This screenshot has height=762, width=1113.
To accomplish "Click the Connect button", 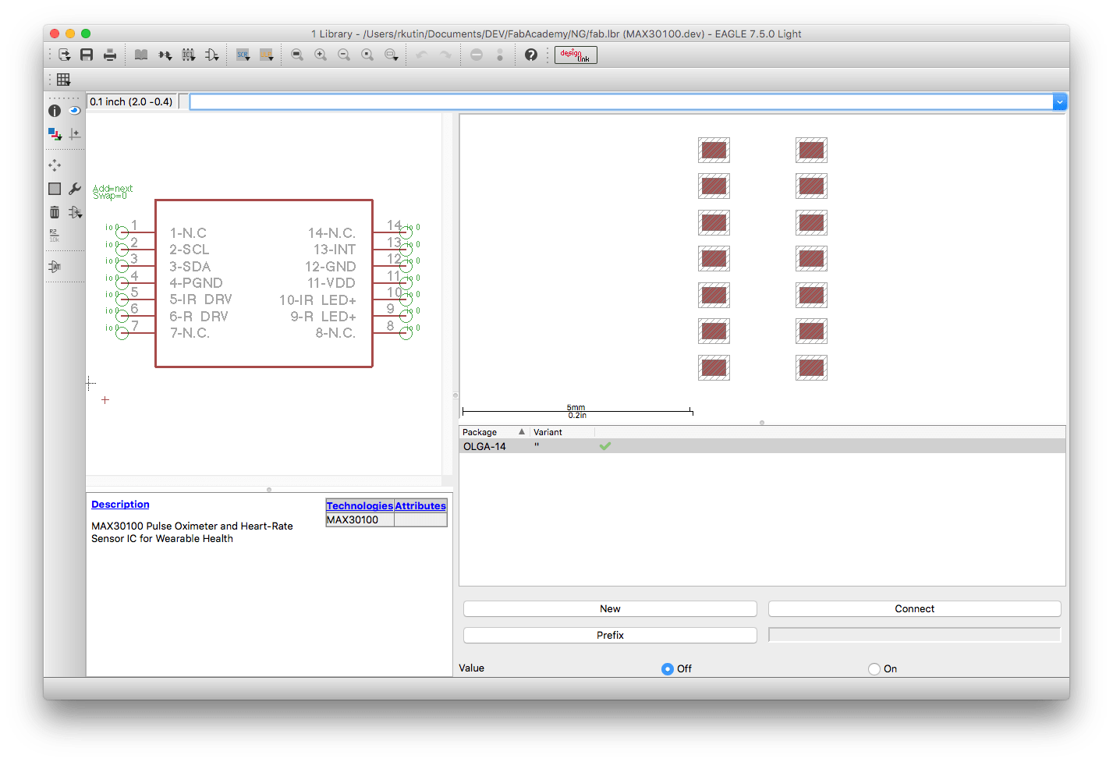I will pyautogui.click(x=915, y=609).
